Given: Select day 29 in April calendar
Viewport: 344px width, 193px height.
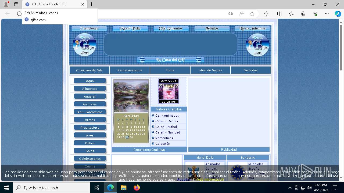Looking at the screenshot, I should pos(127,137).
